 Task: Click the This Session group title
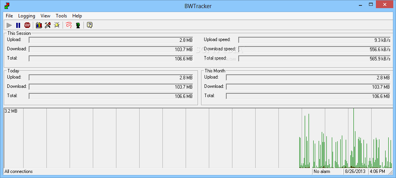(19, 33)
